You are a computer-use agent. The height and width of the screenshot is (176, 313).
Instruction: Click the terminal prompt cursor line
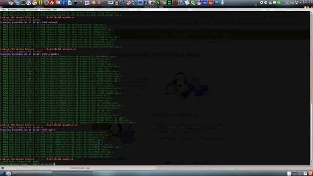click(27, 164)
